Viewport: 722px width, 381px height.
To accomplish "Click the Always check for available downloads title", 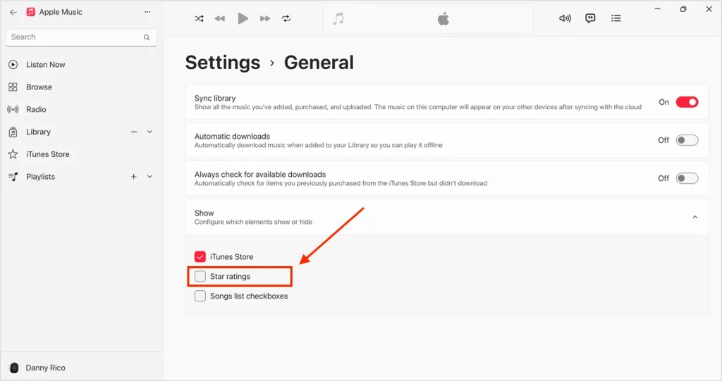I will click(259, 175).
